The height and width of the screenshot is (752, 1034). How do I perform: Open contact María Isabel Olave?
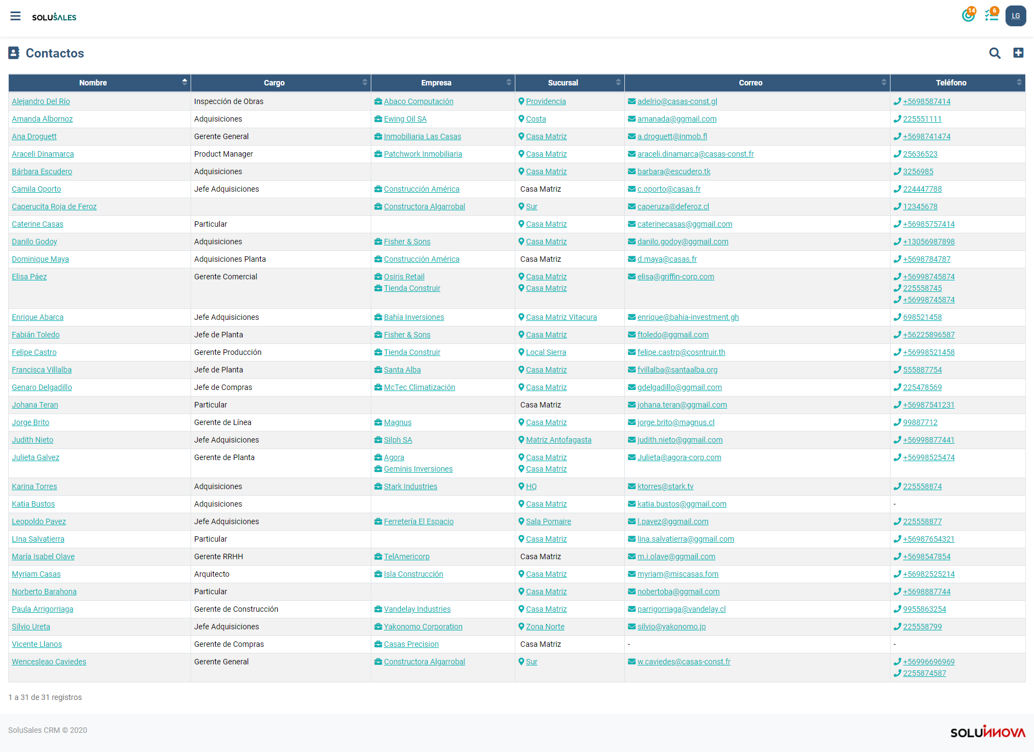click(x=43, y=556)
